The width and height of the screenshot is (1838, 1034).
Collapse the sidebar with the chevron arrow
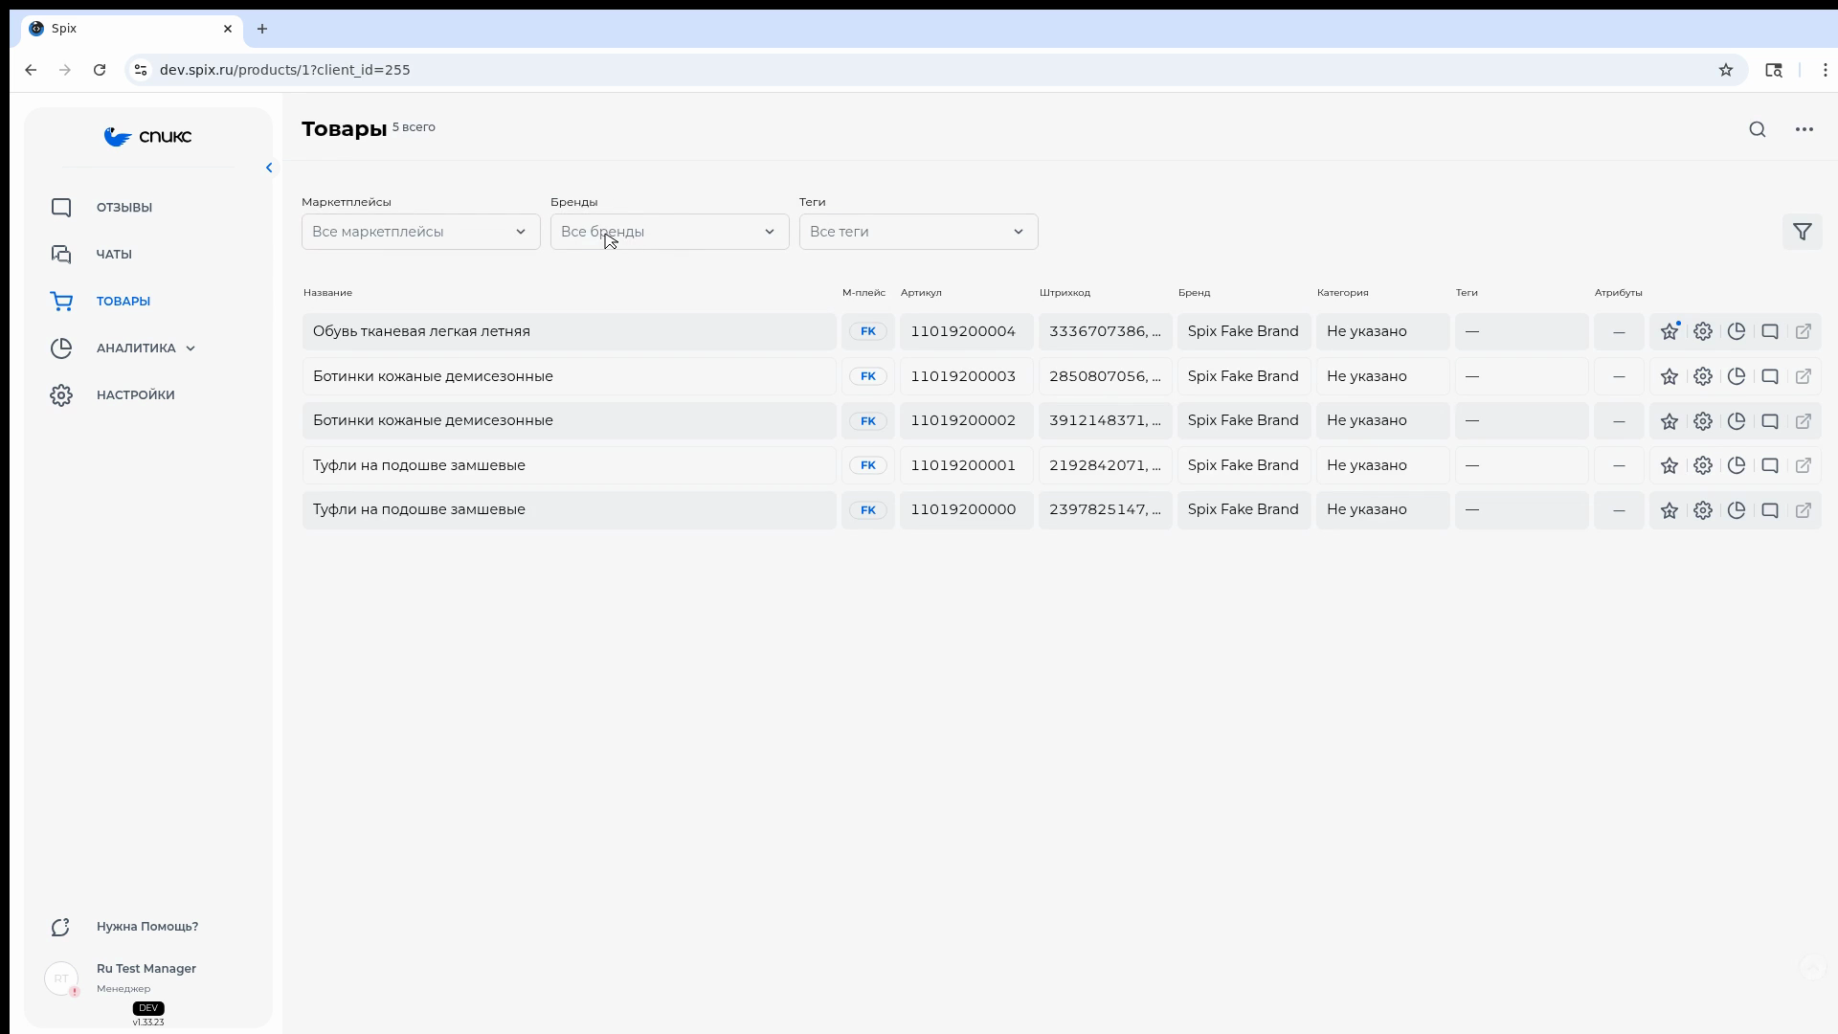pyautogui.click(x=269, y=168)
